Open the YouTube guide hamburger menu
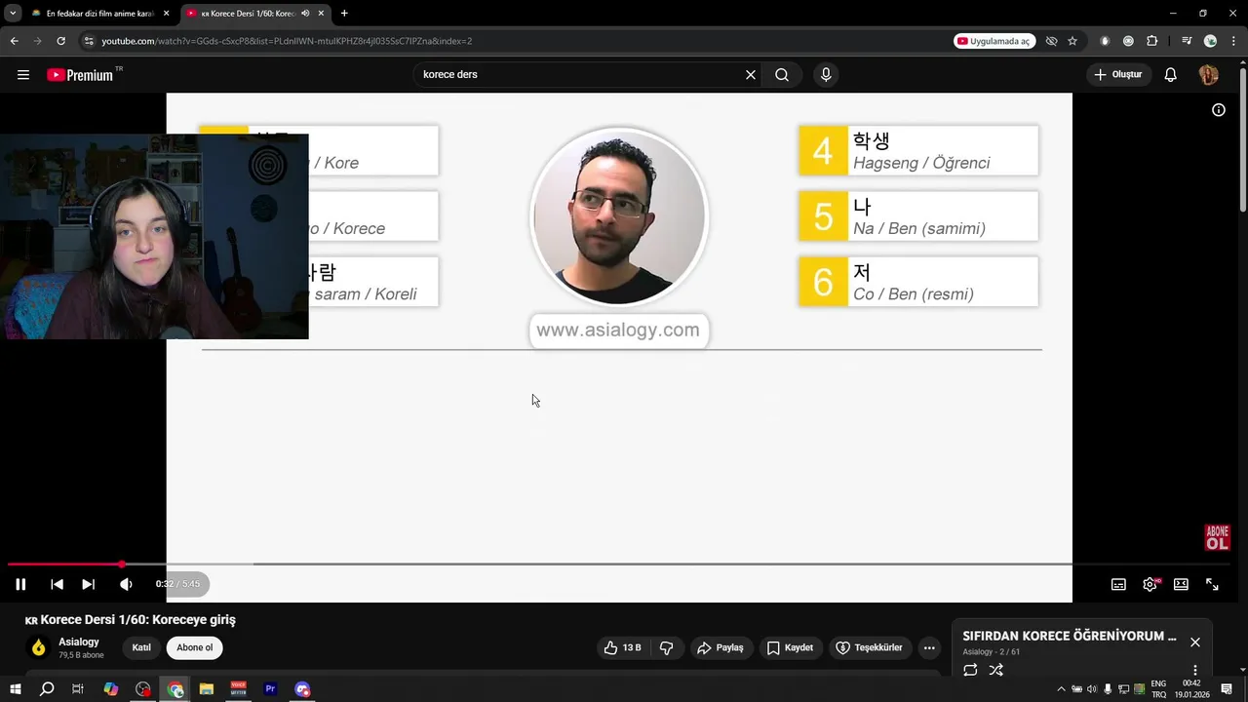 coord(23,75)
